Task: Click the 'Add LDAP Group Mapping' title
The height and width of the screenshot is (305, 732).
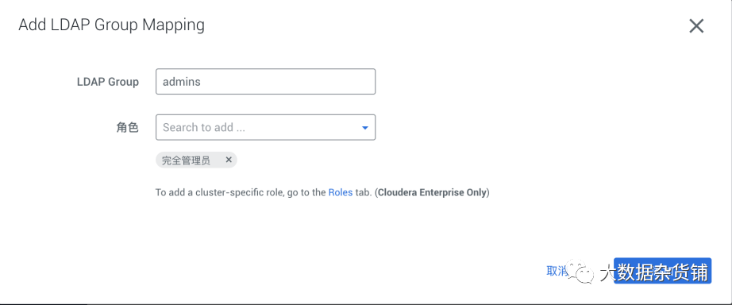Action: point(112,25)
